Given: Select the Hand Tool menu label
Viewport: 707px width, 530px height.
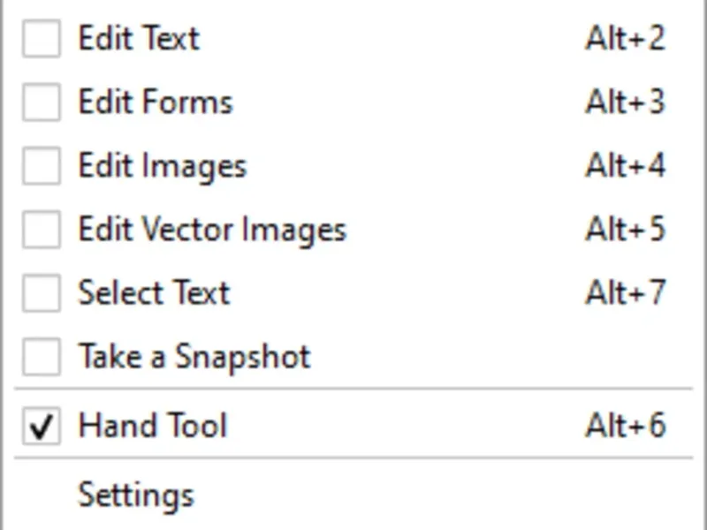Looking at the screenshot, I should click(153, 426).
